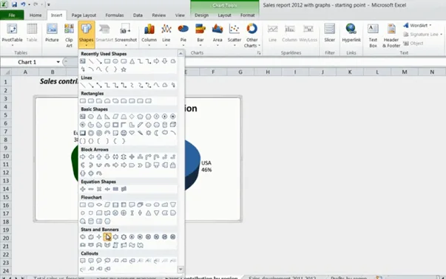
Task: Pick the heart shape in Basic Shapes
Action: [x=132, y=133]
